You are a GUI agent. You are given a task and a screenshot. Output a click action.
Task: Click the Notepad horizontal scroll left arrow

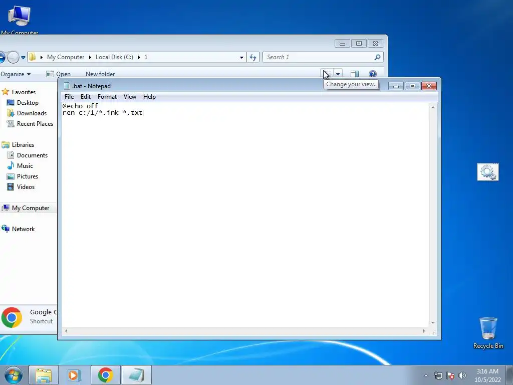(x=66, y=331)
